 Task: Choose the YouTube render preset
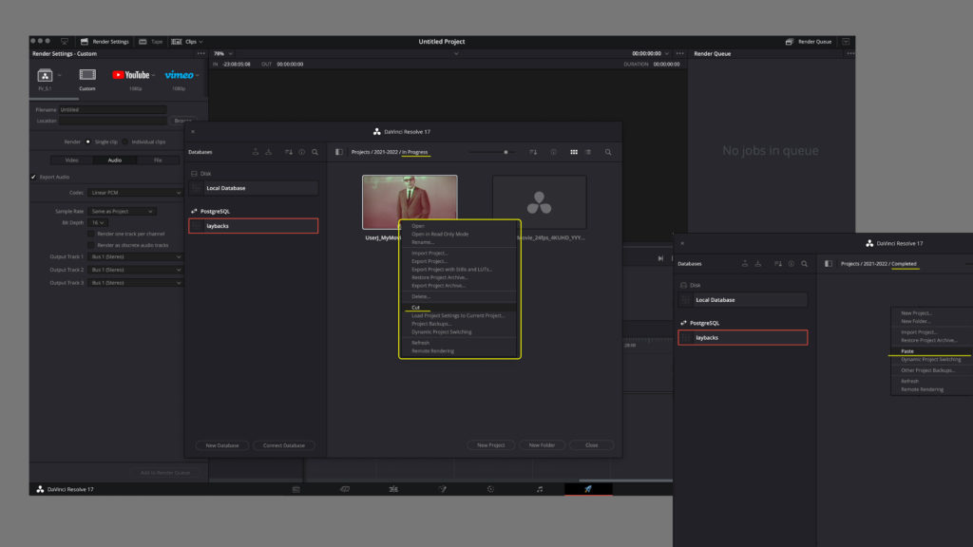pos(131,75)
